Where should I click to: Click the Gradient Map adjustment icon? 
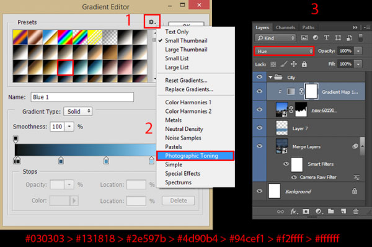[291, 91]
